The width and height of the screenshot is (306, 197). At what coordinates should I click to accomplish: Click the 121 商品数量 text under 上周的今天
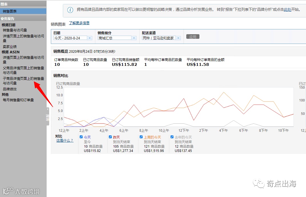pyautogui.click(x=154, y=146)
